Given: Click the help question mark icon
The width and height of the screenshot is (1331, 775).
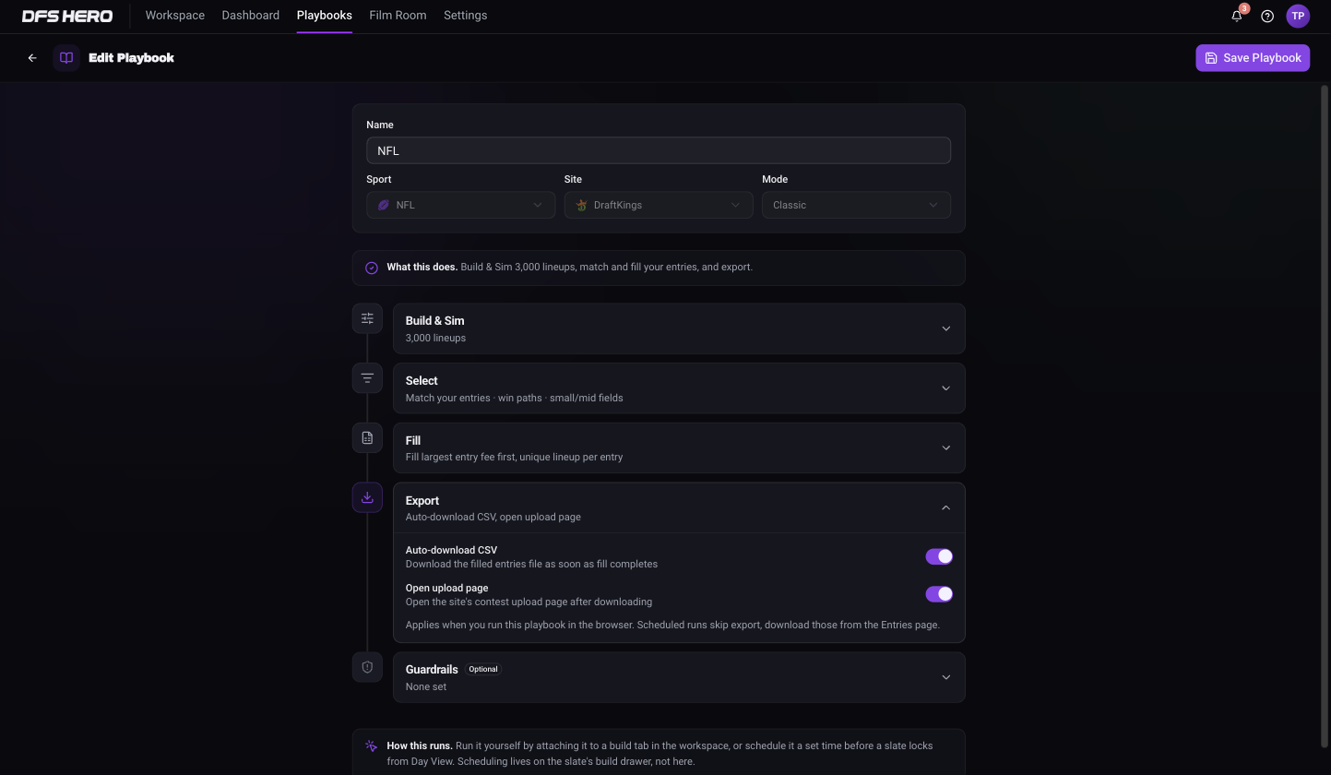Looking at the screenshot, I should (1267, 16).
